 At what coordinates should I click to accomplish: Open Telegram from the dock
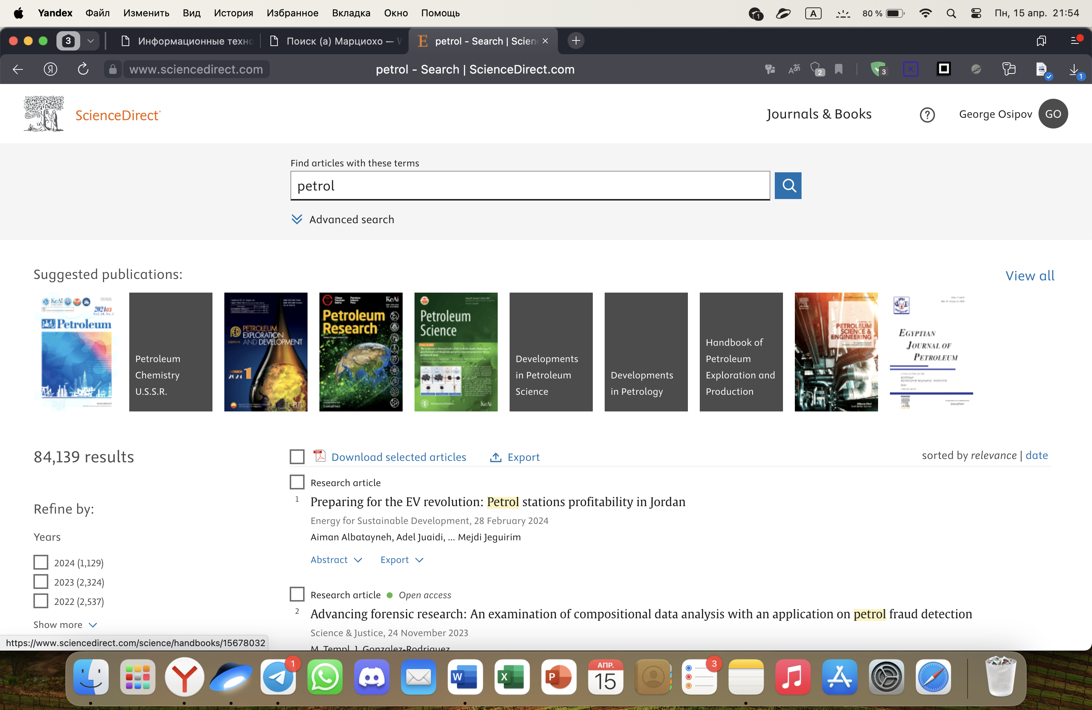point(278,677)
